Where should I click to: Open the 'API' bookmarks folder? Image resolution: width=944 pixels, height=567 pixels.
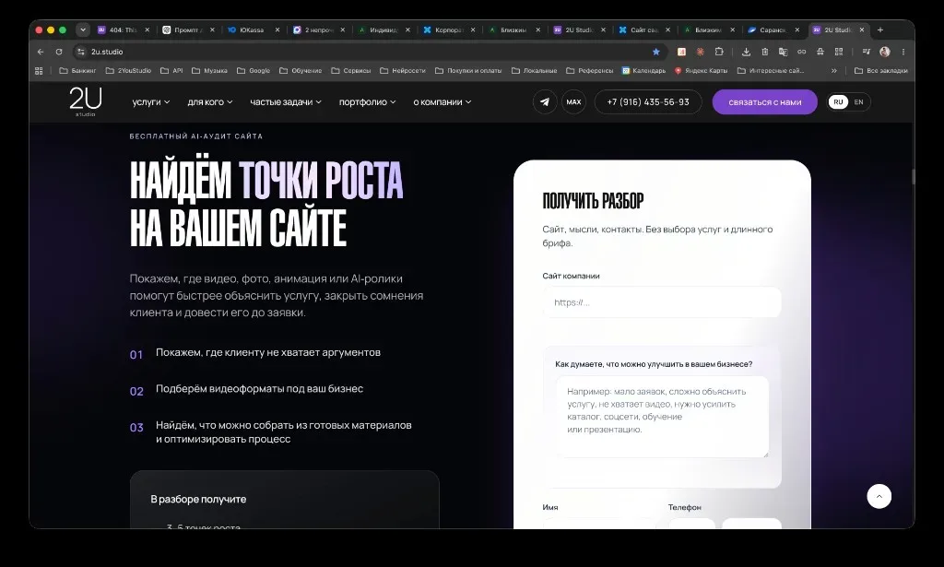point(171,70)
